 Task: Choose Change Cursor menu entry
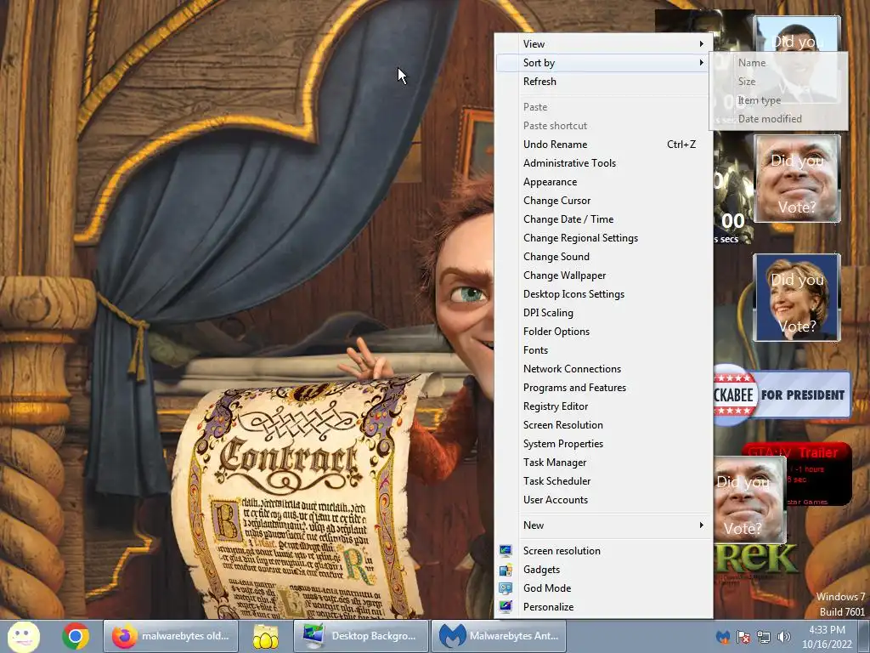603,201
